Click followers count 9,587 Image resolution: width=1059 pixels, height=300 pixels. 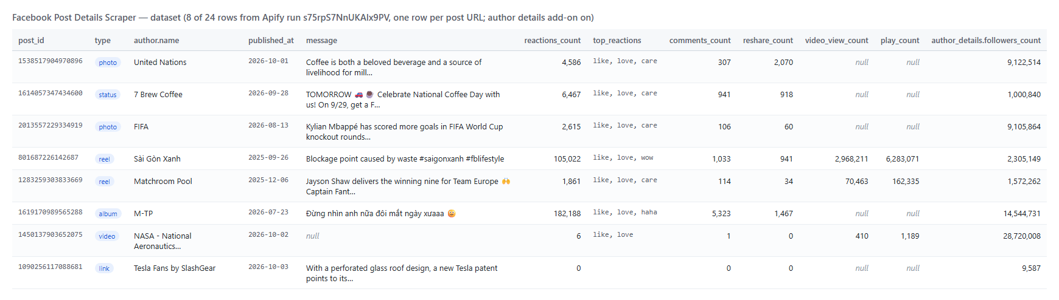tap(1031, 268)
